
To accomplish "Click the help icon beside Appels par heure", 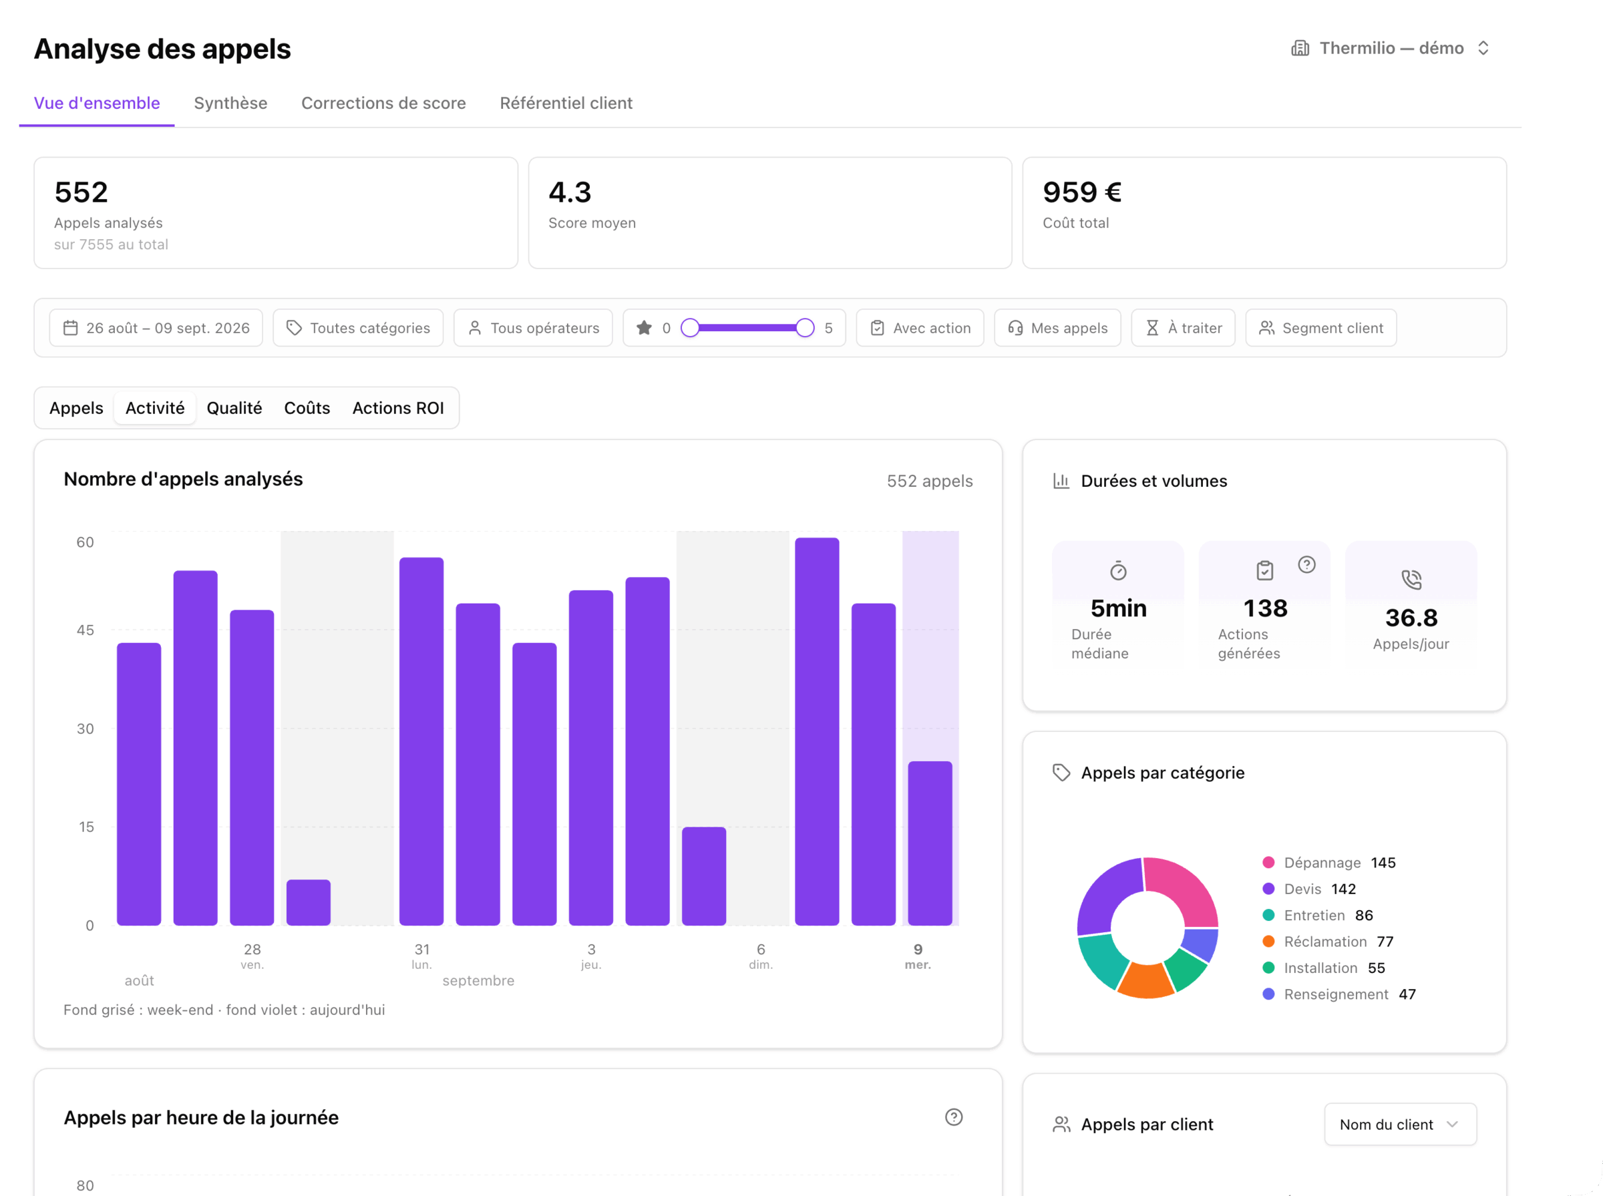I will click(x=954, y=1117).
